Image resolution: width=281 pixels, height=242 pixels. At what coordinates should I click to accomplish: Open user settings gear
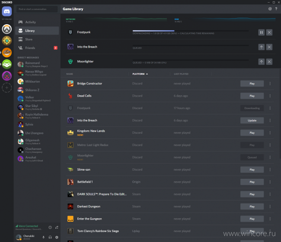pyautogui.click(x=57, y=237)
